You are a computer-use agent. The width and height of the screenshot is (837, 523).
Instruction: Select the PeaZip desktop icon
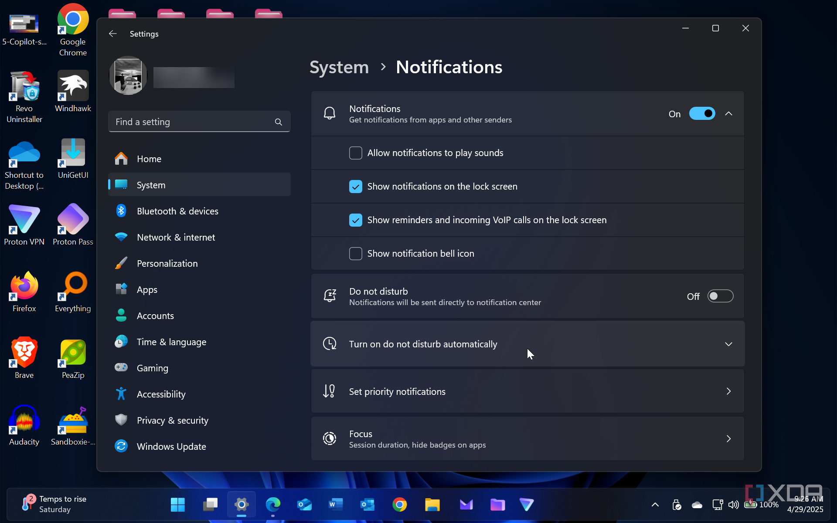[73, 359]
